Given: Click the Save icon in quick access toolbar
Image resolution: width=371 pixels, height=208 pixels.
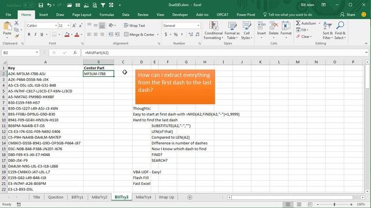Looking at the screenshot, I should coord(41,5).
